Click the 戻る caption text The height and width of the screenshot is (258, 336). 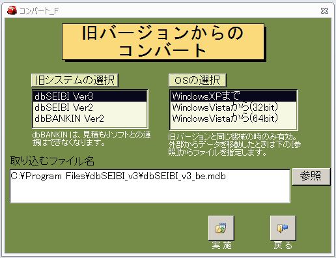[x=283, y=246]
